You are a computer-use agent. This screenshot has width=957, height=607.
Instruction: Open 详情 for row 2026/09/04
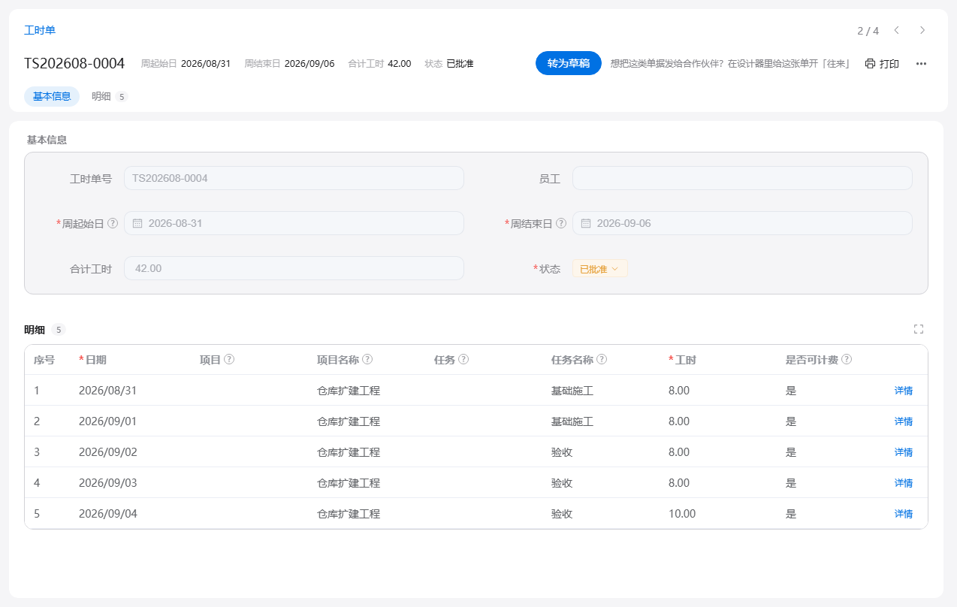[x=903, y=514]
